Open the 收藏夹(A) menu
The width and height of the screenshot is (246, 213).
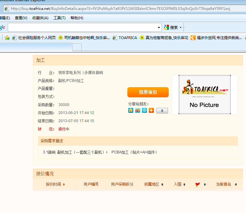[40, 18]
